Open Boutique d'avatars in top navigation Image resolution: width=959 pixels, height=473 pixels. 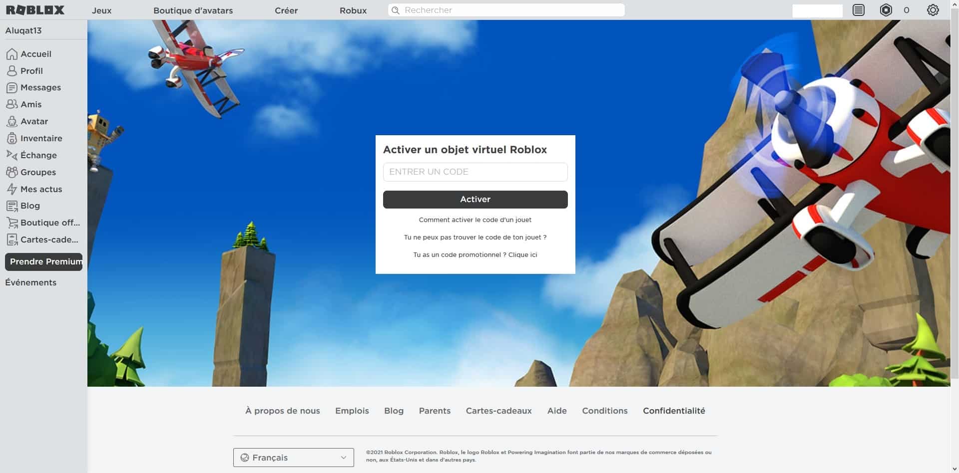click(193, 10)
